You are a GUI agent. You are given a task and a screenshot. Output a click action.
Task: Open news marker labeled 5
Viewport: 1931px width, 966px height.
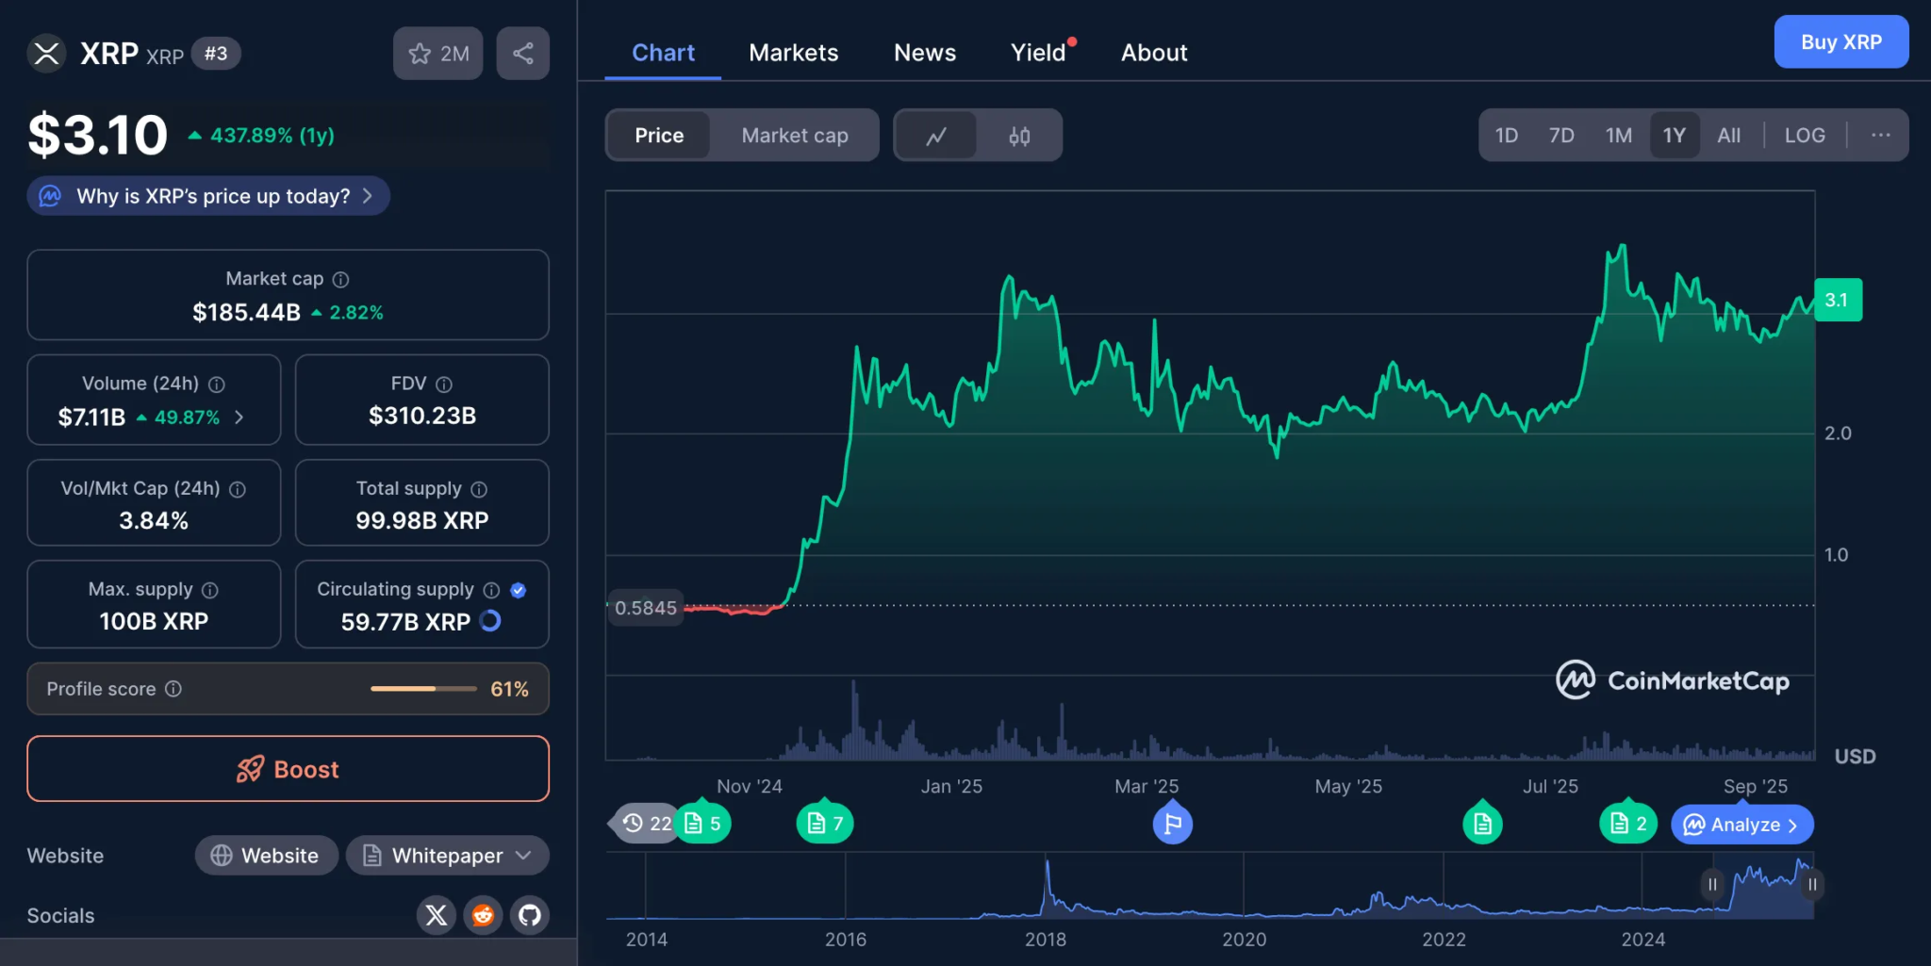tap(703, 824)
